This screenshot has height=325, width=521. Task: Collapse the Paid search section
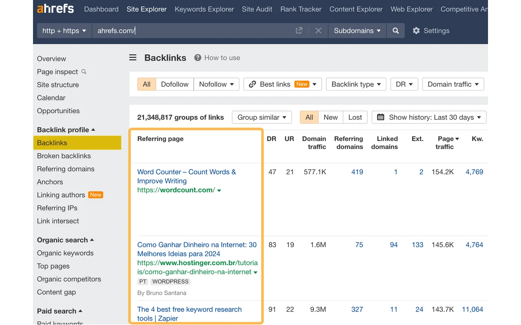59,311
